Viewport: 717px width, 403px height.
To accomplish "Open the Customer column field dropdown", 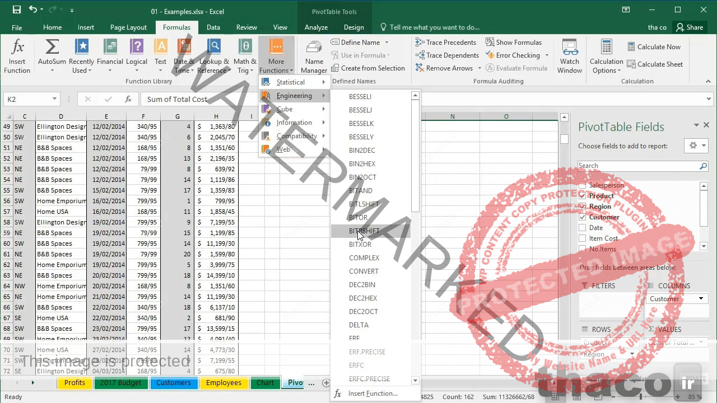I will pyautogui.click(x=701, y=299).
